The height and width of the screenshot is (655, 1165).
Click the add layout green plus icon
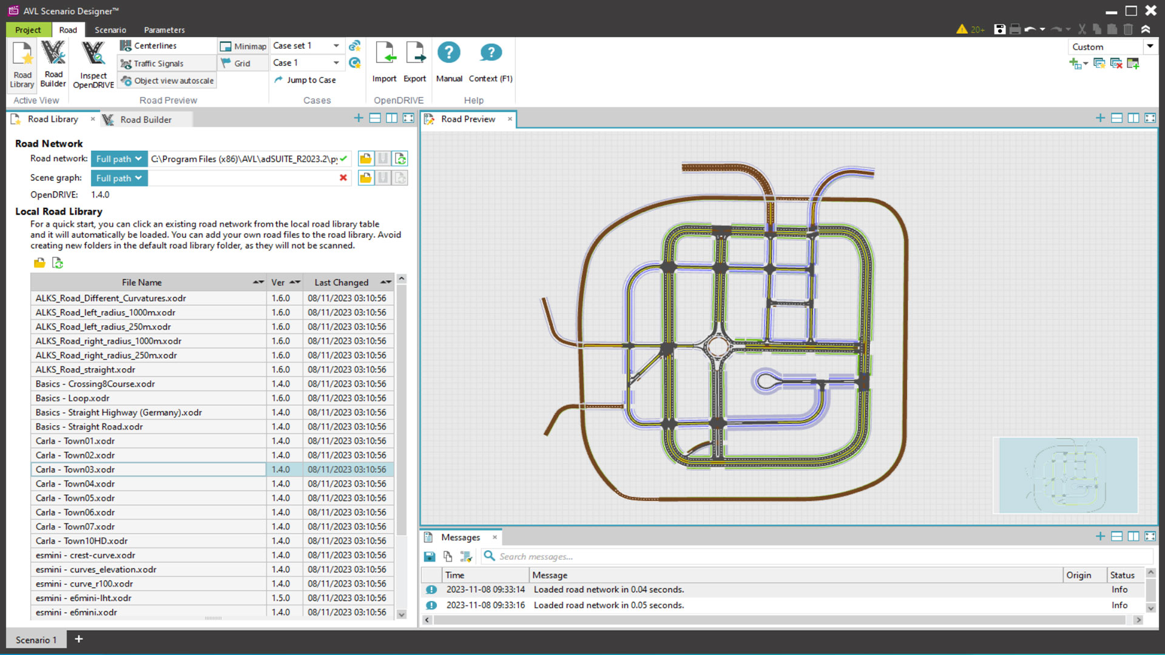(x=1075, y=63)
